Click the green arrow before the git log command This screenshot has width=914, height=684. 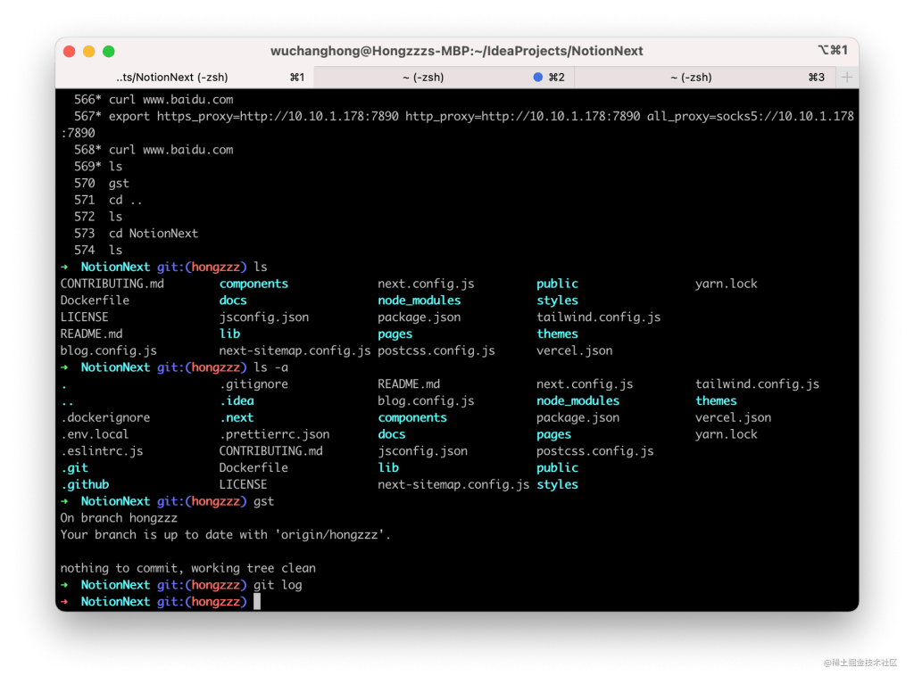click(x=64, y=585)
